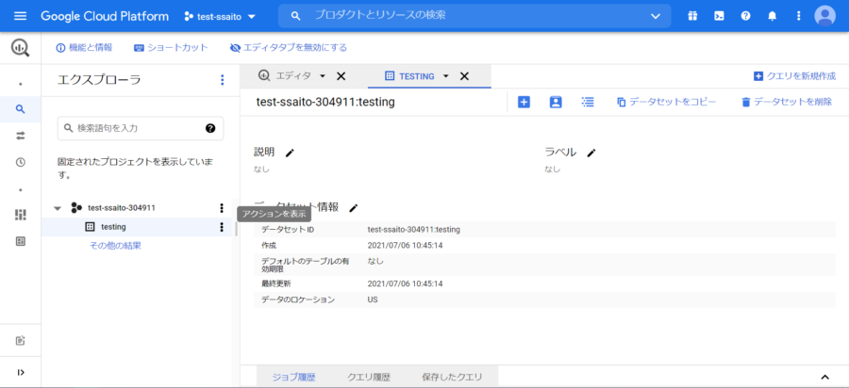Open the エディタ tab dropdown arrow

pos(323,76)
